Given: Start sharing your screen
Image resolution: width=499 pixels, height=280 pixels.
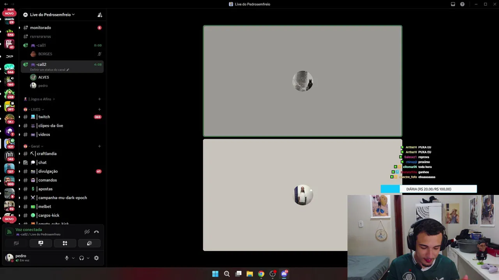Looking at the screenshot, I should click(x=41, y=243).
